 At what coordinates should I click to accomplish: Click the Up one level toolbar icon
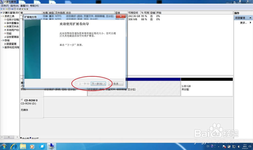click(x=7, y=9)
